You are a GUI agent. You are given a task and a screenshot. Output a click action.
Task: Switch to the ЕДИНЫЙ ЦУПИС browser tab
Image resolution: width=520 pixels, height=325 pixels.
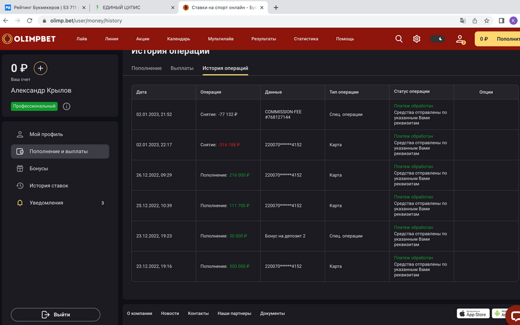pos(134,7)
